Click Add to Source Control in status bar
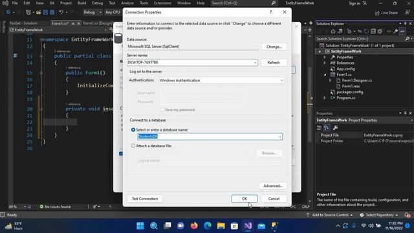Screen dimensions: 414x233 [330, 215]
